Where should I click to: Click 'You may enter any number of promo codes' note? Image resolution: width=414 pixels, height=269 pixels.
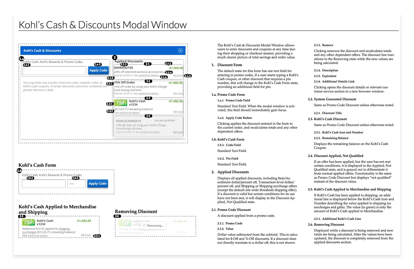[65, 86]
